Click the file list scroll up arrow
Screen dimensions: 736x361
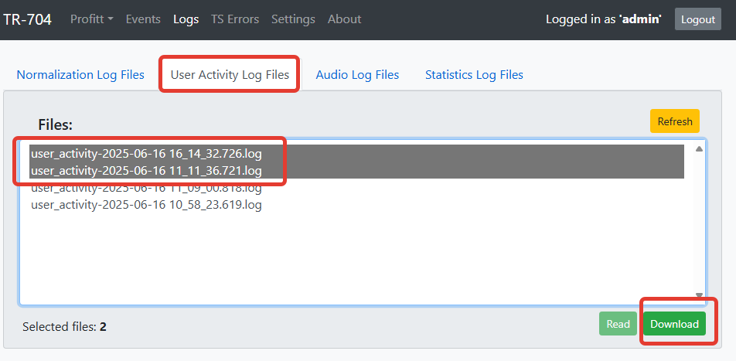698,149
